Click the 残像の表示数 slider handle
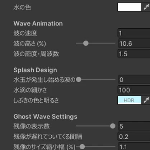This screenshot has height=150, width=150. point(113,126)
